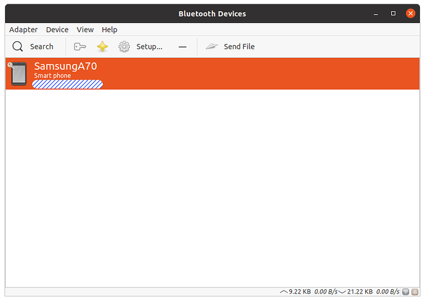
Task: Click the first status icon at bottom right
Action: (x=406, y=292)
